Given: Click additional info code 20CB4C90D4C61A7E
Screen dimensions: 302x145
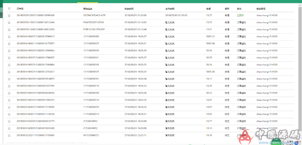Looking at the screenshot, I should pyautogui.click(x=94, y=15).
